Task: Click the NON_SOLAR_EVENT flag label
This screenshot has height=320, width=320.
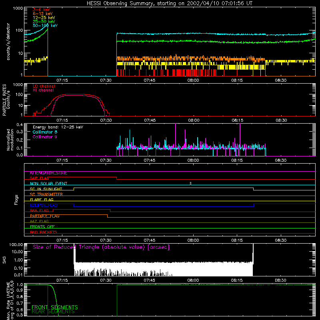Action: pos(48,184)
